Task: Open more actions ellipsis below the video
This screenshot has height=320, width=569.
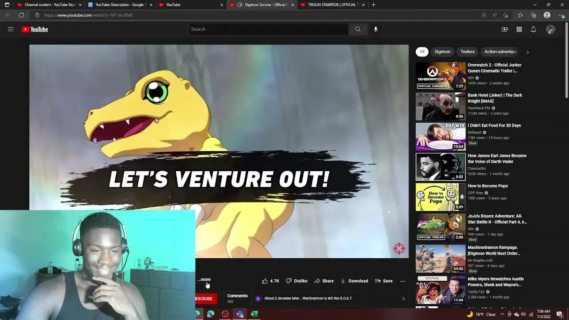Action: (x=403, y=281)
